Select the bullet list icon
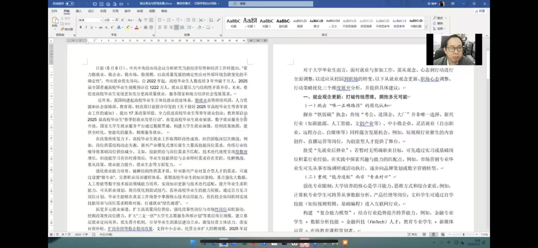 (x=160, y=20)
